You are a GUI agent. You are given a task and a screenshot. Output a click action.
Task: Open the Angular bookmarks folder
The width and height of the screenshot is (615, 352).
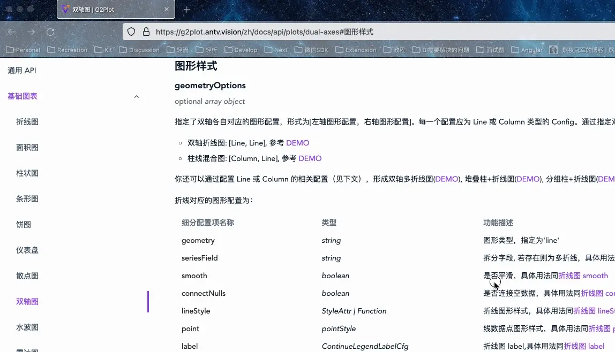click(527, 50)
